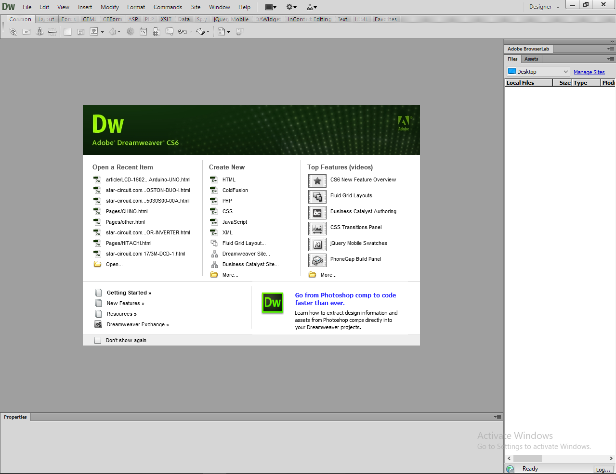Viewport: 616px width, 474px height.
Task: Open the Properties panel options menu
Action: [x=498, y=417]
